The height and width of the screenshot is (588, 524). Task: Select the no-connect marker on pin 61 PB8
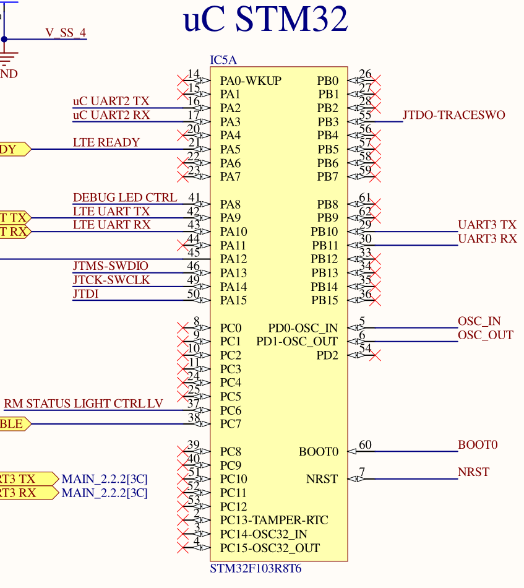pyautogui.click(x=375, y=204)
